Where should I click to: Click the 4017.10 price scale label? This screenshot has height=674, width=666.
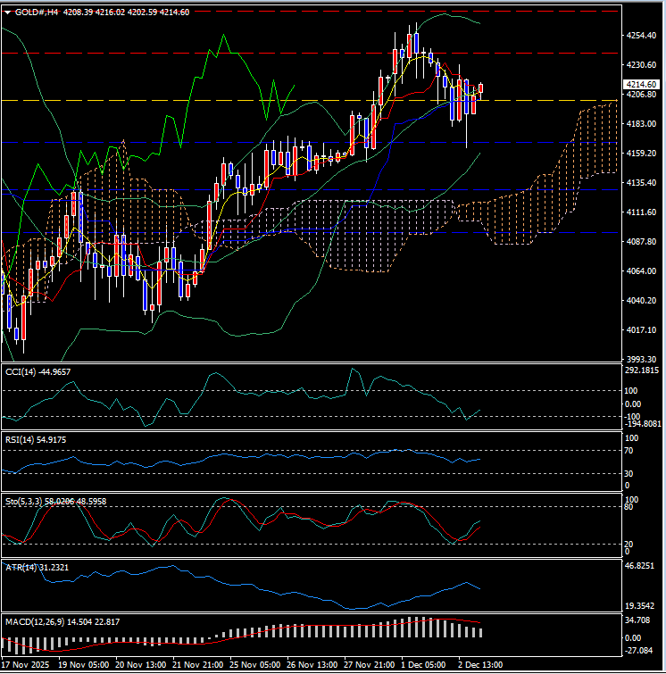tap(643, 330)
